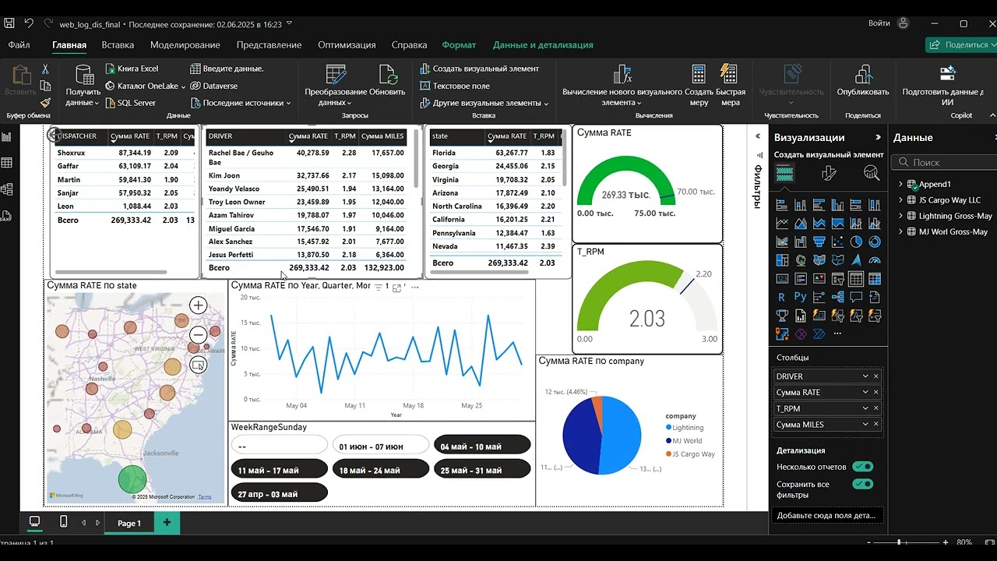Toggle Сохранить все фильтры switch
The width and height of the screenshot is (997, 561).
click(862, 484)
